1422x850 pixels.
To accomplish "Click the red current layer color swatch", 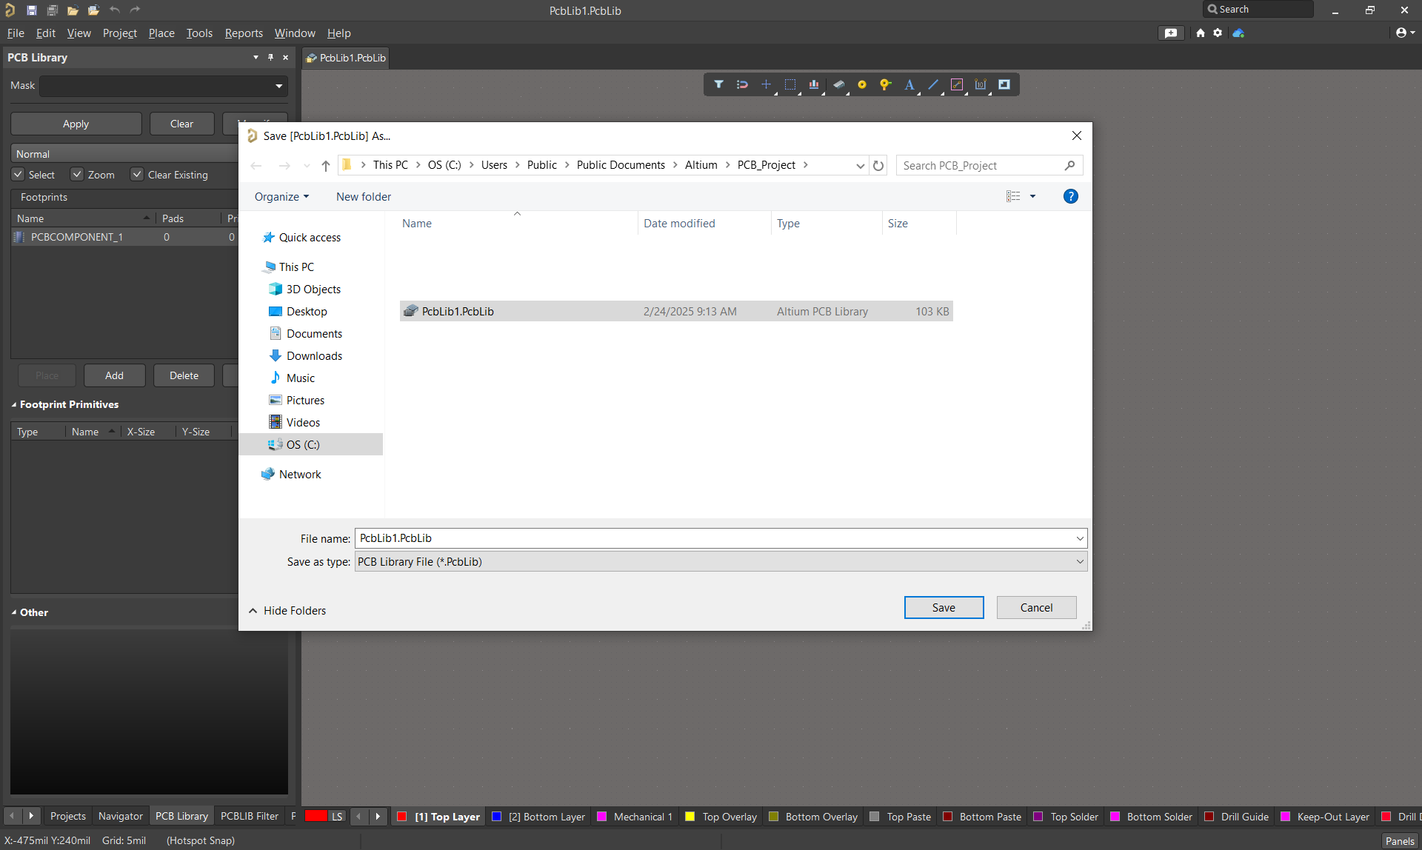I will click(x=316, y=816).
